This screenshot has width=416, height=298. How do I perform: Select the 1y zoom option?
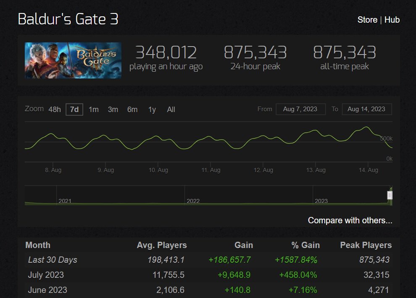tap(152, 110)
